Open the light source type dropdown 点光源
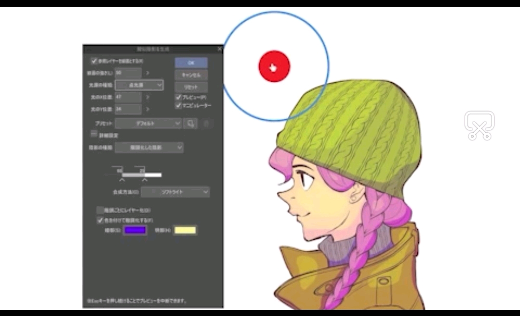This screenshot has height=316, width=520. point(139,85)
